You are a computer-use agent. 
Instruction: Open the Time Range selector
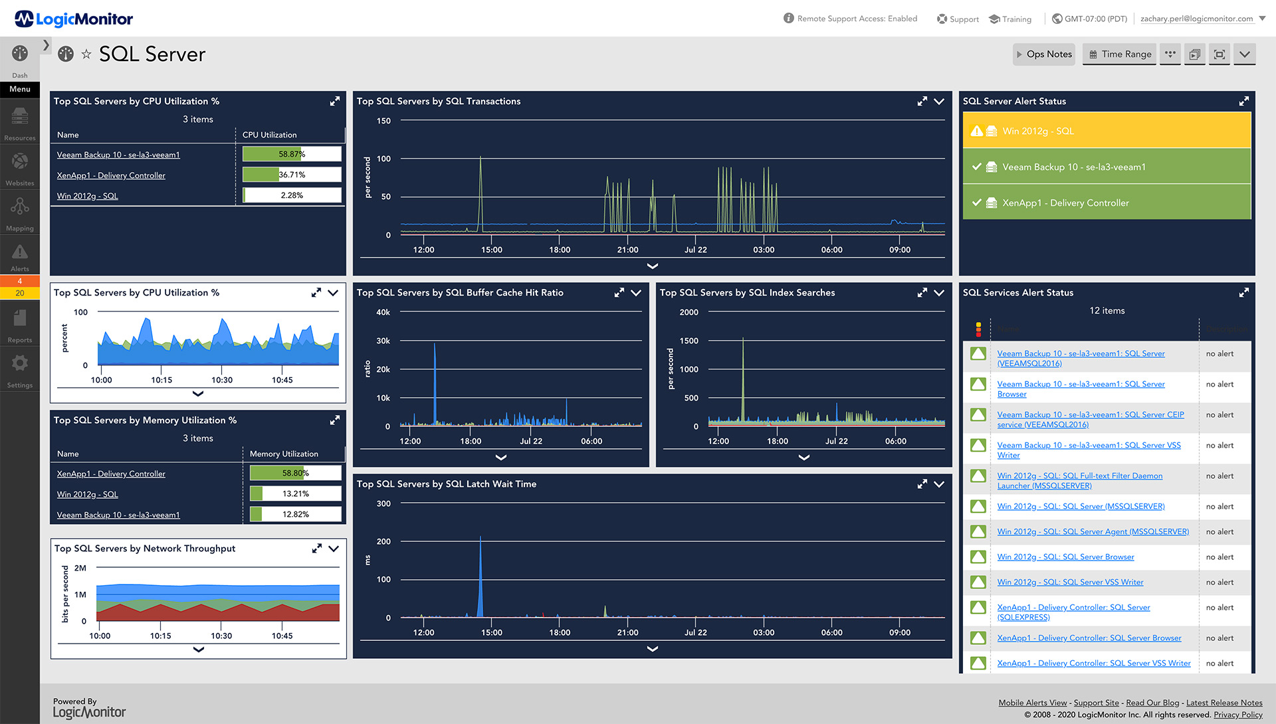(x=1120, y=54)
